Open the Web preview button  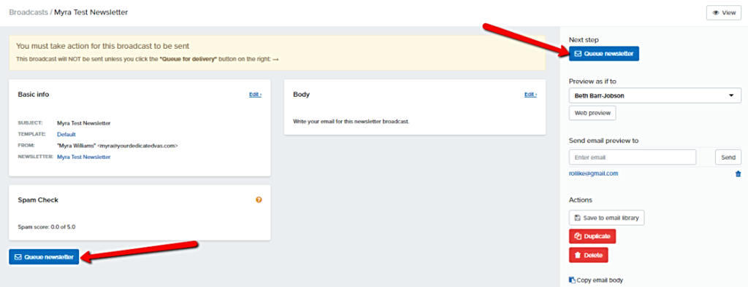click(x=592, y=114)
